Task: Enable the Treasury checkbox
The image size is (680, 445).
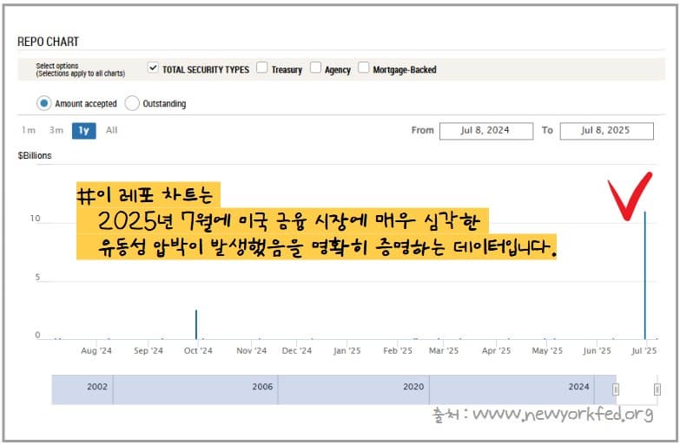Action: pos(261,68)
